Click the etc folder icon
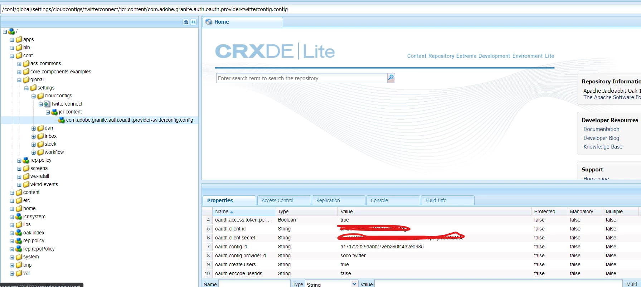 pyautogui.click(x=19, y=200)
